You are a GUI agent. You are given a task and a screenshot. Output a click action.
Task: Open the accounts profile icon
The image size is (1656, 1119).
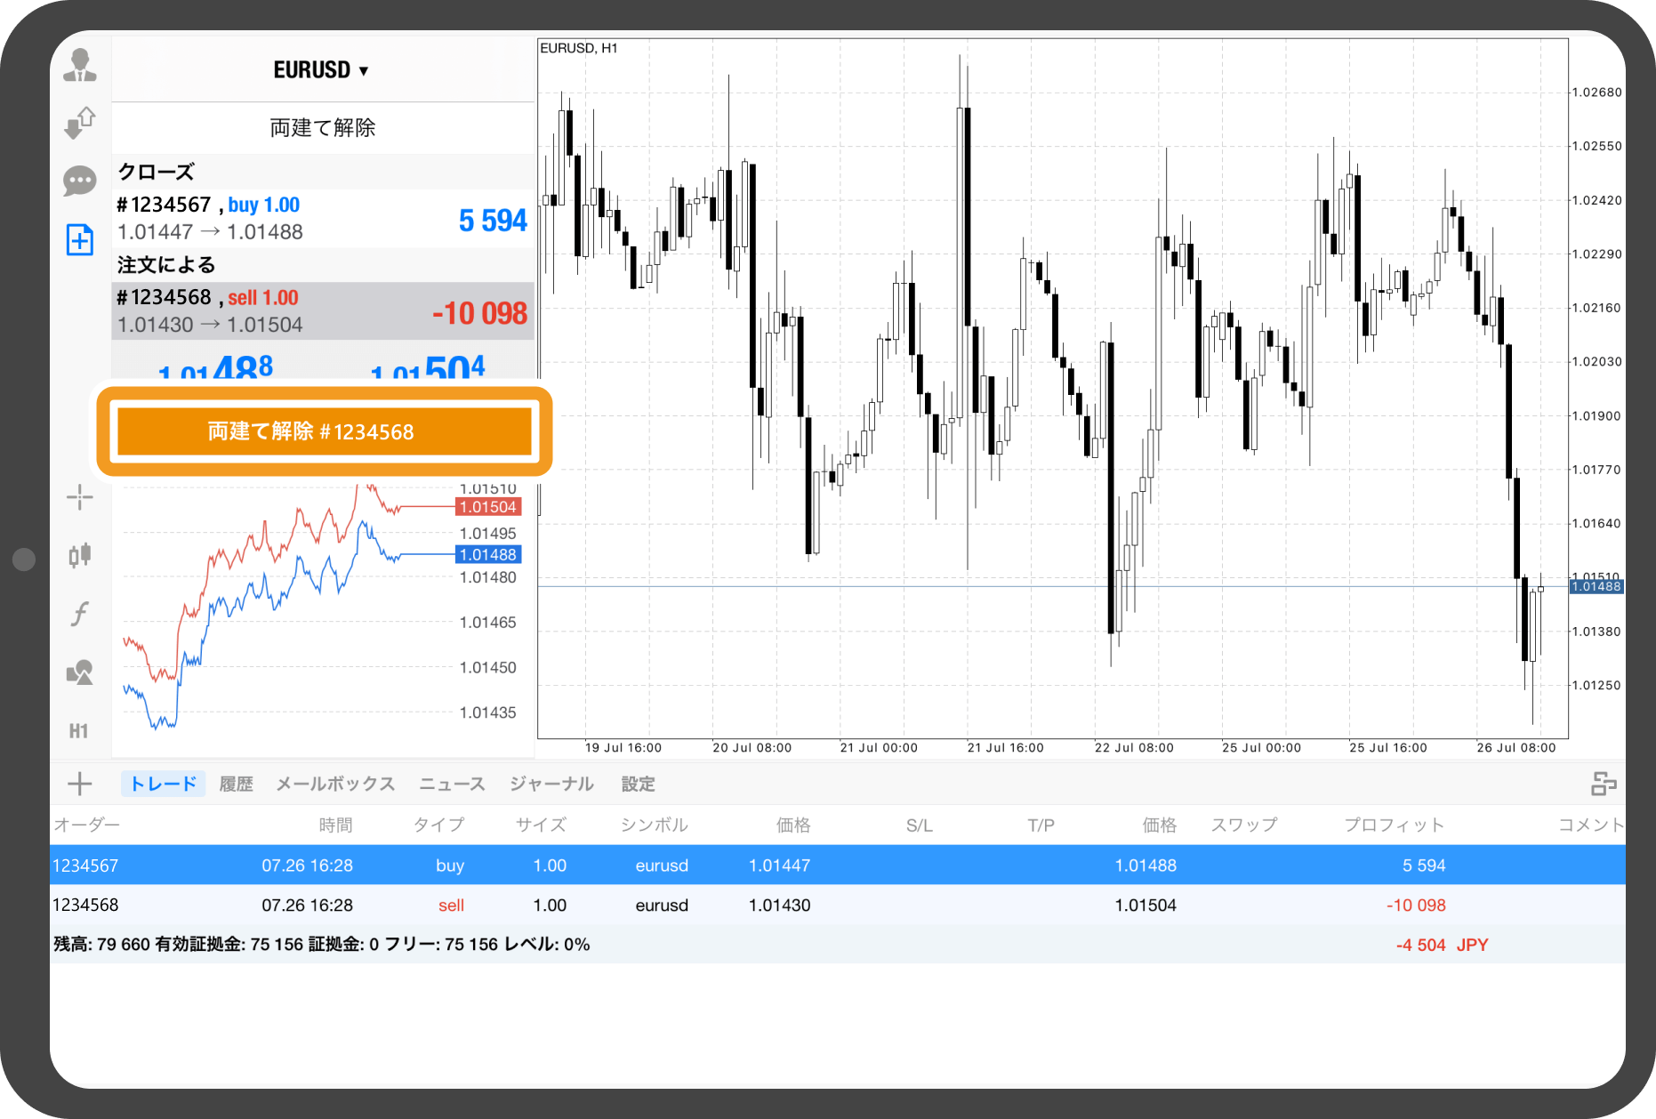pos(80,66)
